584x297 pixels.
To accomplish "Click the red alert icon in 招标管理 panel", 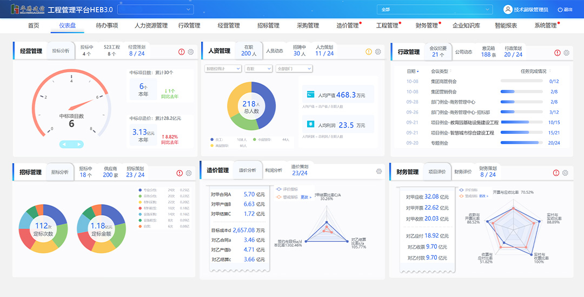I will tap(180, 173).
